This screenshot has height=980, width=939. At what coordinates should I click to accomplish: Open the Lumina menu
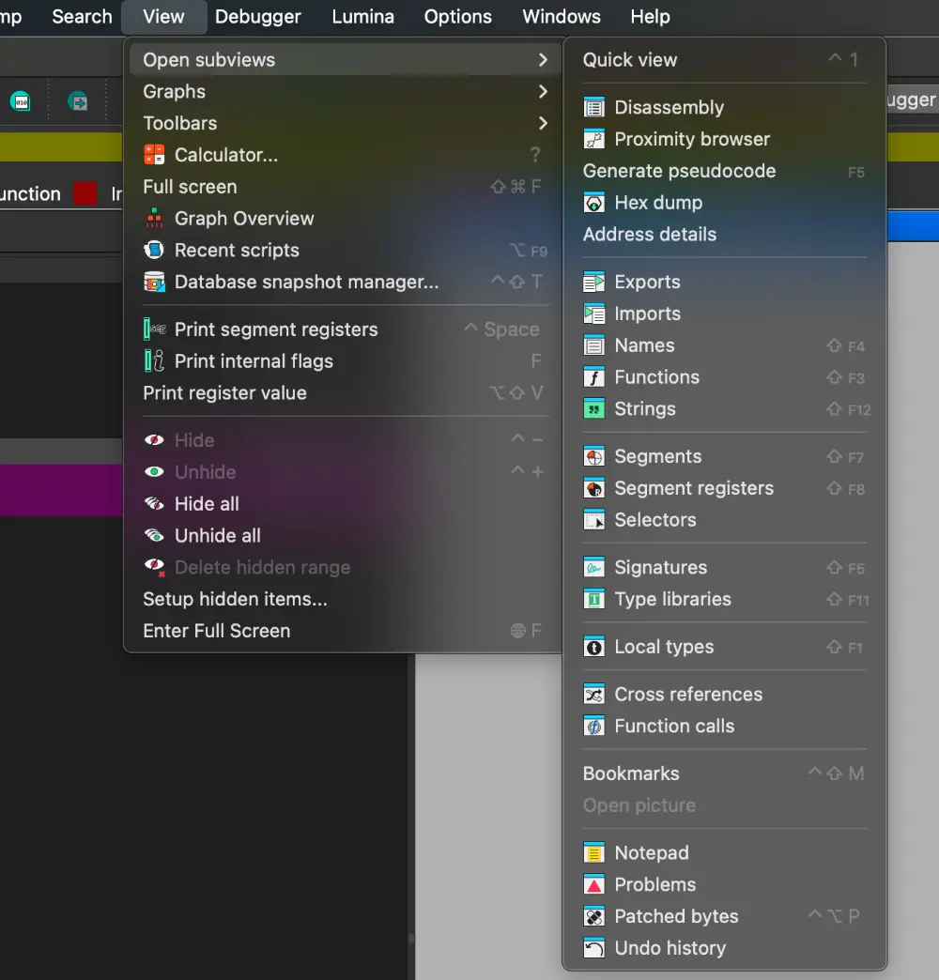(x=362, y=17)
